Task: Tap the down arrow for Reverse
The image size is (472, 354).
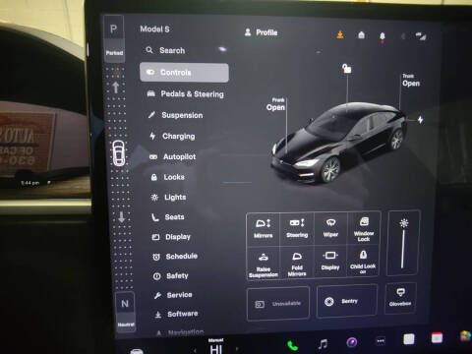Action: coord(122,216)
